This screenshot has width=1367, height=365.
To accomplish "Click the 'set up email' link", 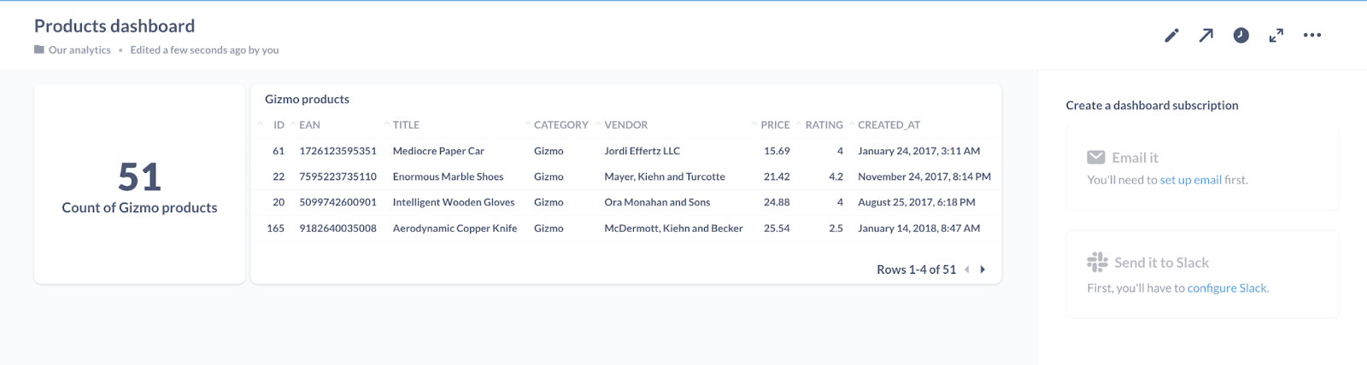I will click(x=1190, y=180).
